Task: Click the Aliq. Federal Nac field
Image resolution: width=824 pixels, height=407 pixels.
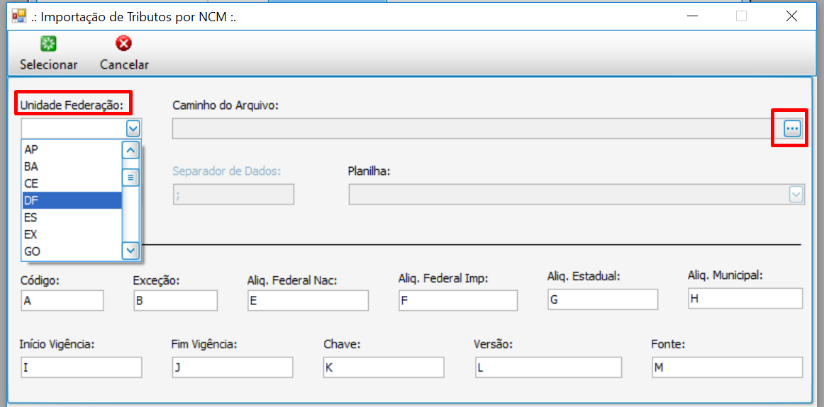Action: click(x=308, y=301)
